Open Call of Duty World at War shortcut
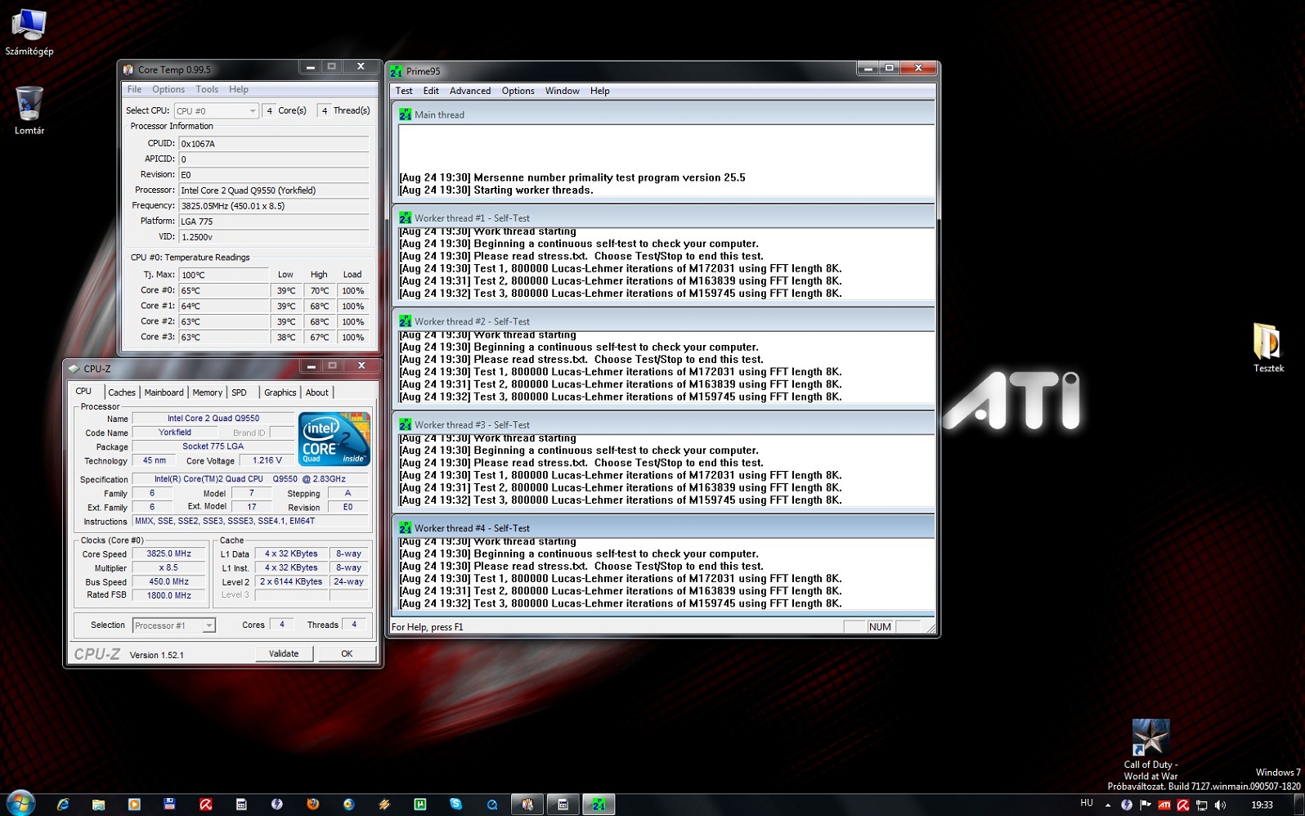Image resolution: width=1305 pixels, height=816 pixels. tap(1150, 750)
